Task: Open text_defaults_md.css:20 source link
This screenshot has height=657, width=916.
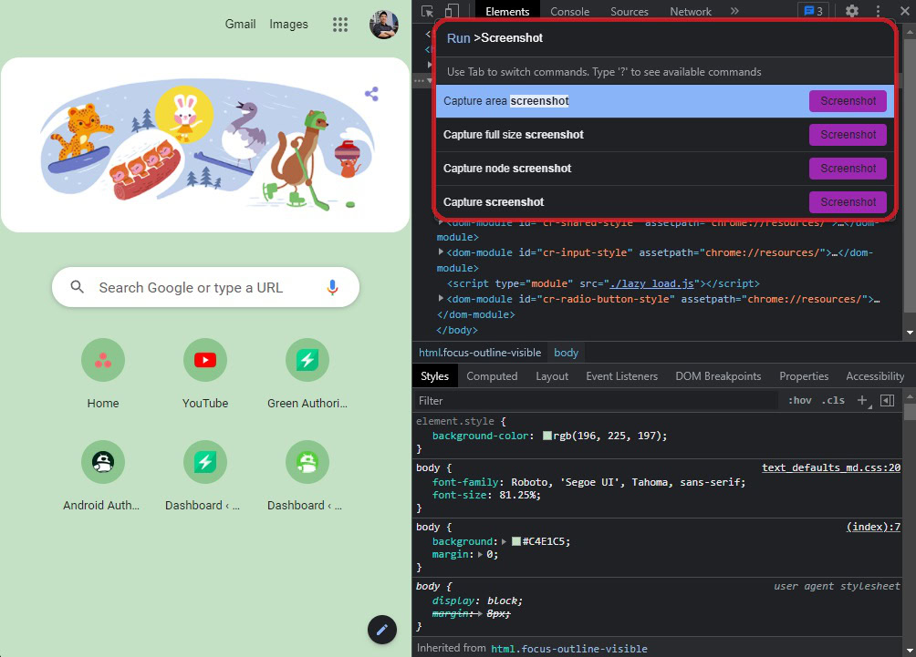Action: (831, 467)
